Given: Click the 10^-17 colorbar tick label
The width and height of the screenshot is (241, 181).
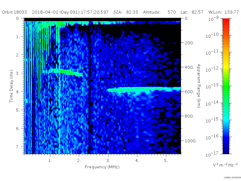Looking at the screenshot, I should (x=212, y=154).
